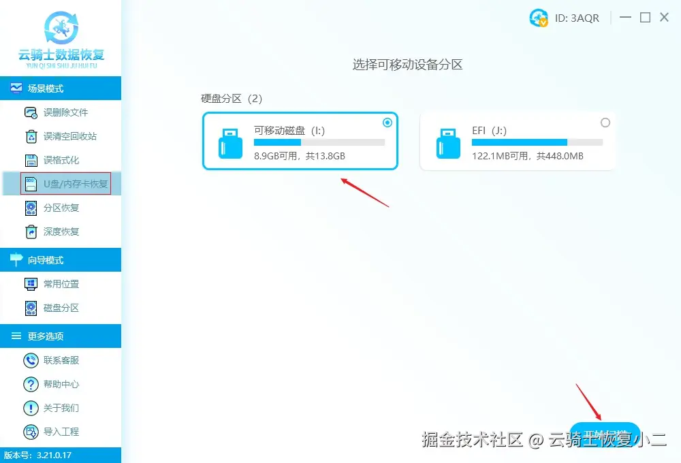Click the user account avatar icon

coord(539,18)
